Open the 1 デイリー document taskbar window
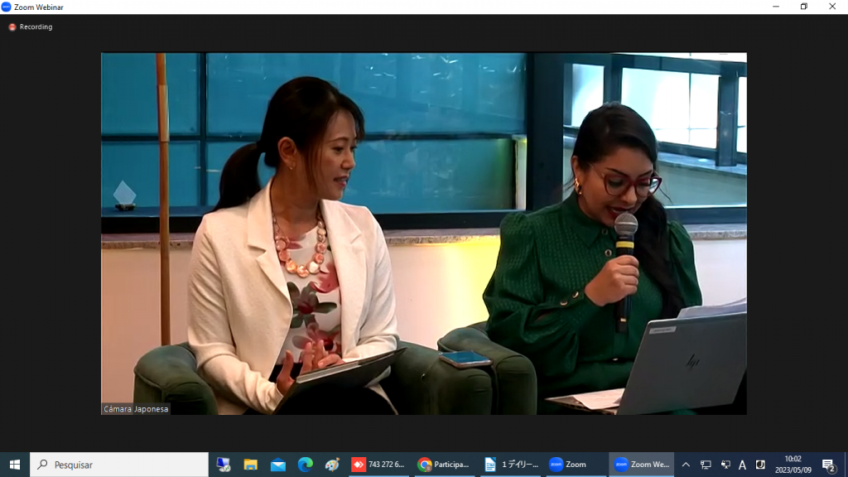The height and width of the screenshot is (477, 848). (x=509, y=465)
